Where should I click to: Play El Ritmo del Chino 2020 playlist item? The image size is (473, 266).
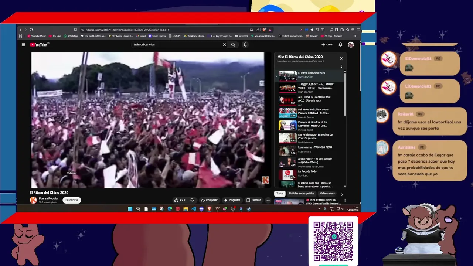pos(310,76)
